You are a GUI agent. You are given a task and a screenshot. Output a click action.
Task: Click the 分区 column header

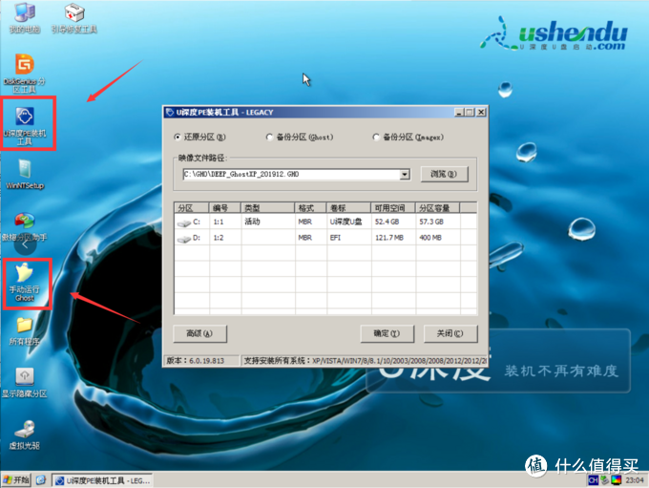(x=192, y=207)
